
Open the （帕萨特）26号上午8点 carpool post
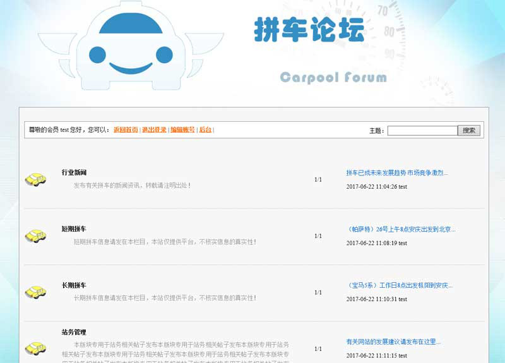[x=401, y=229]
